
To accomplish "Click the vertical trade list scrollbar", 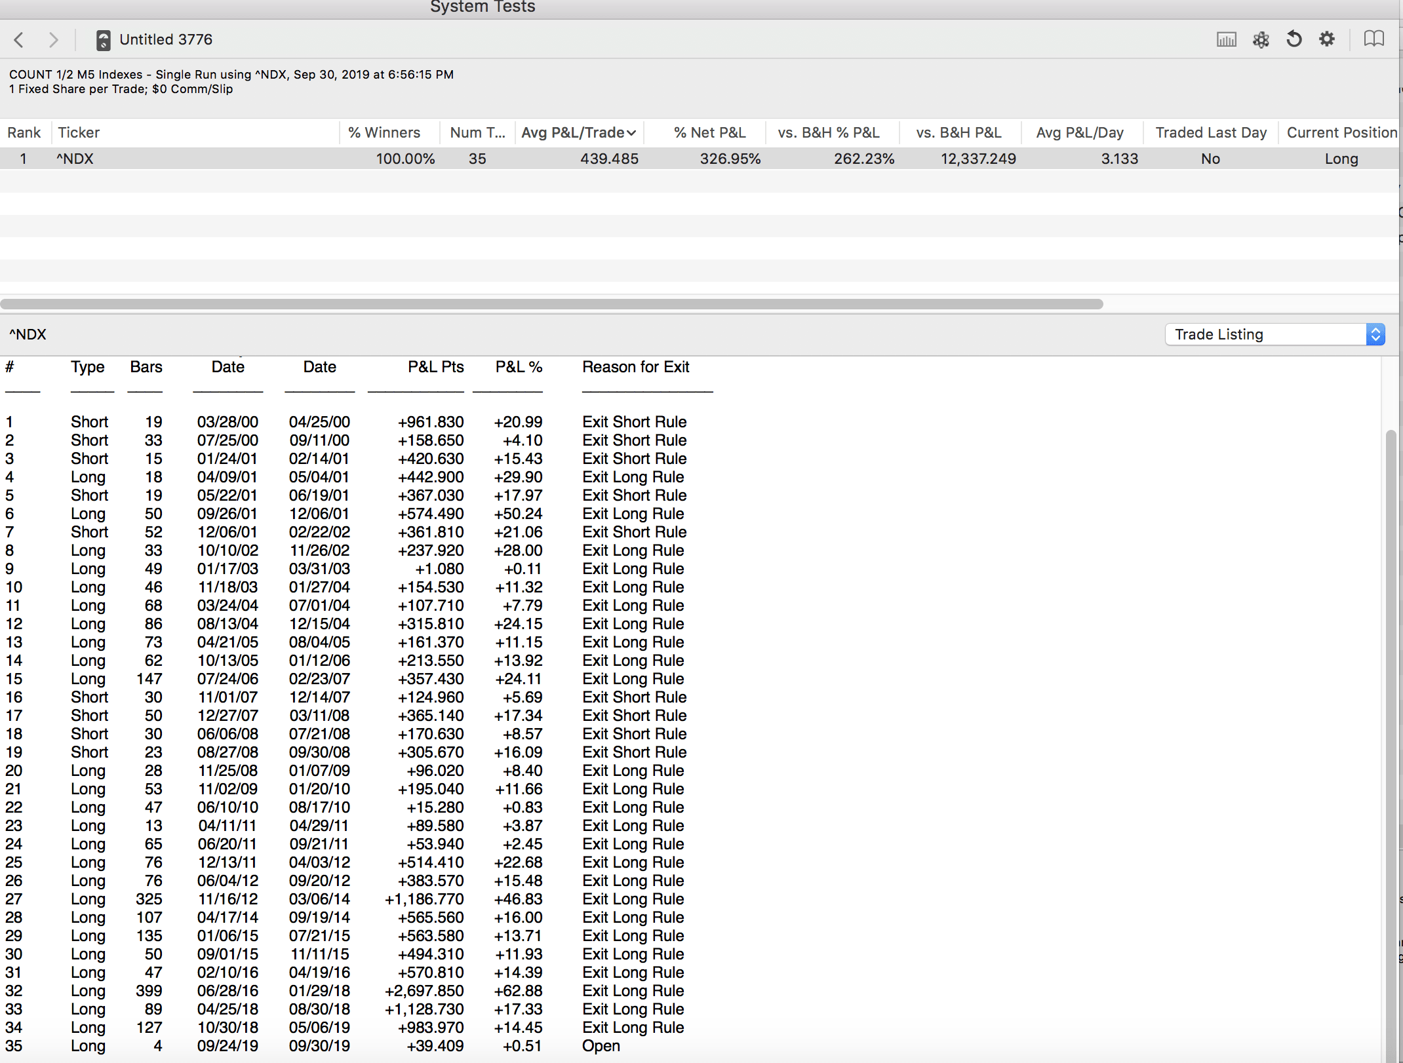I will pyautogui.click(x=1390, y=721).
